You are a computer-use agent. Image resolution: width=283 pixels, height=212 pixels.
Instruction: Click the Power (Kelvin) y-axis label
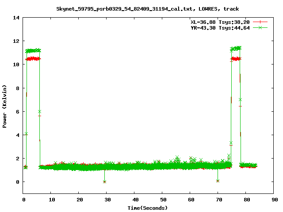point(4,106)
